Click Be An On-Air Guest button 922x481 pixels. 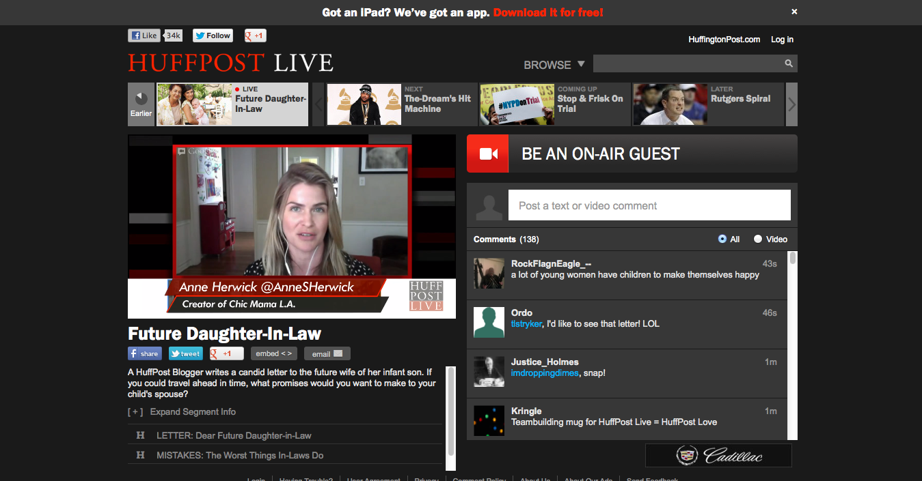[x=632, y=154]
